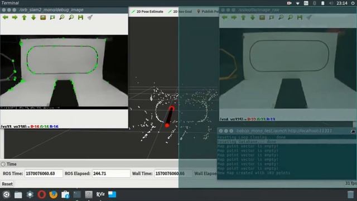Click the Time panel clock icon
Screen dimensions: 357x201
[3, 164]
